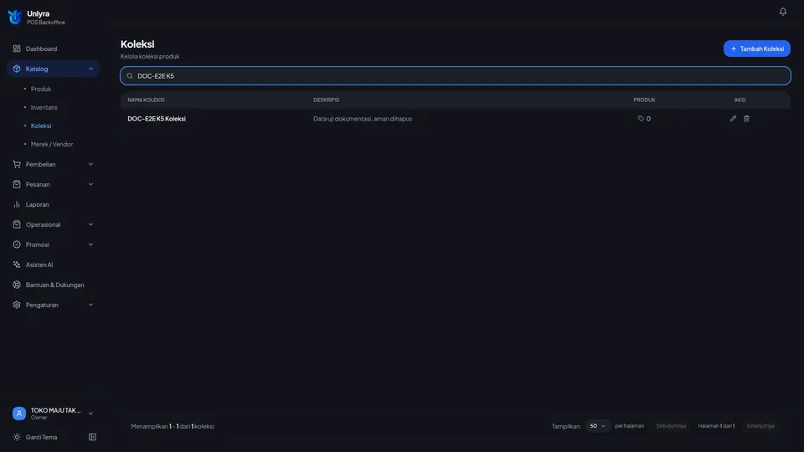
Task: Open the 50 per halaman dropdown
Action: [x=597, y=426]
